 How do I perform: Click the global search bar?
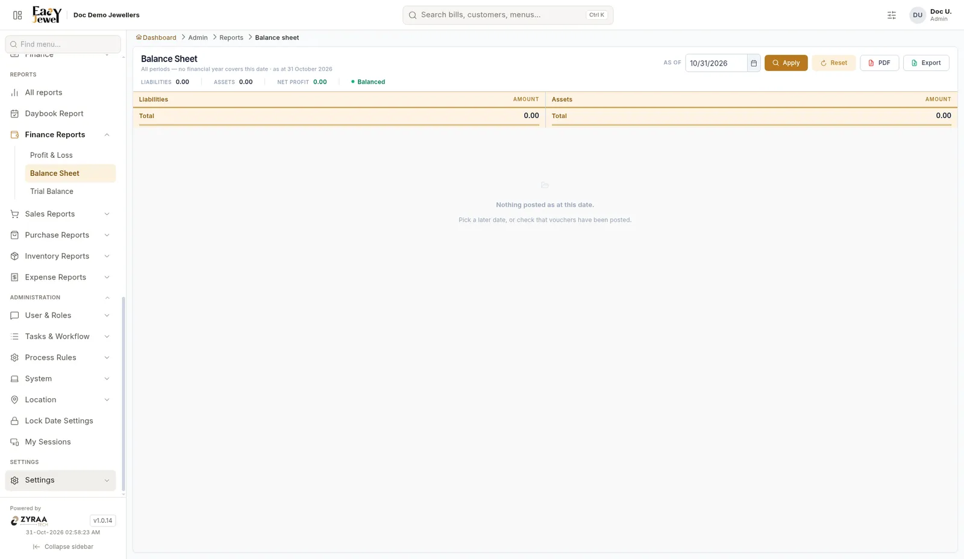point(508,15)
